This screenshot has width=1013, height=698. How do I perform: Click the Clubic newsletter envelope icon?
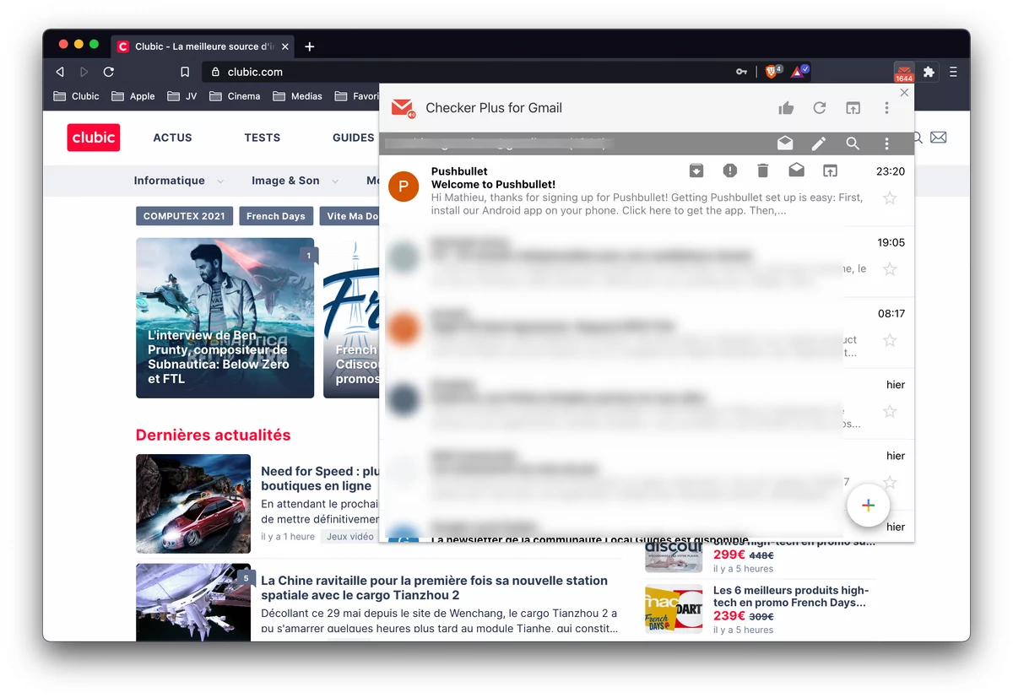tap(939, 138)
